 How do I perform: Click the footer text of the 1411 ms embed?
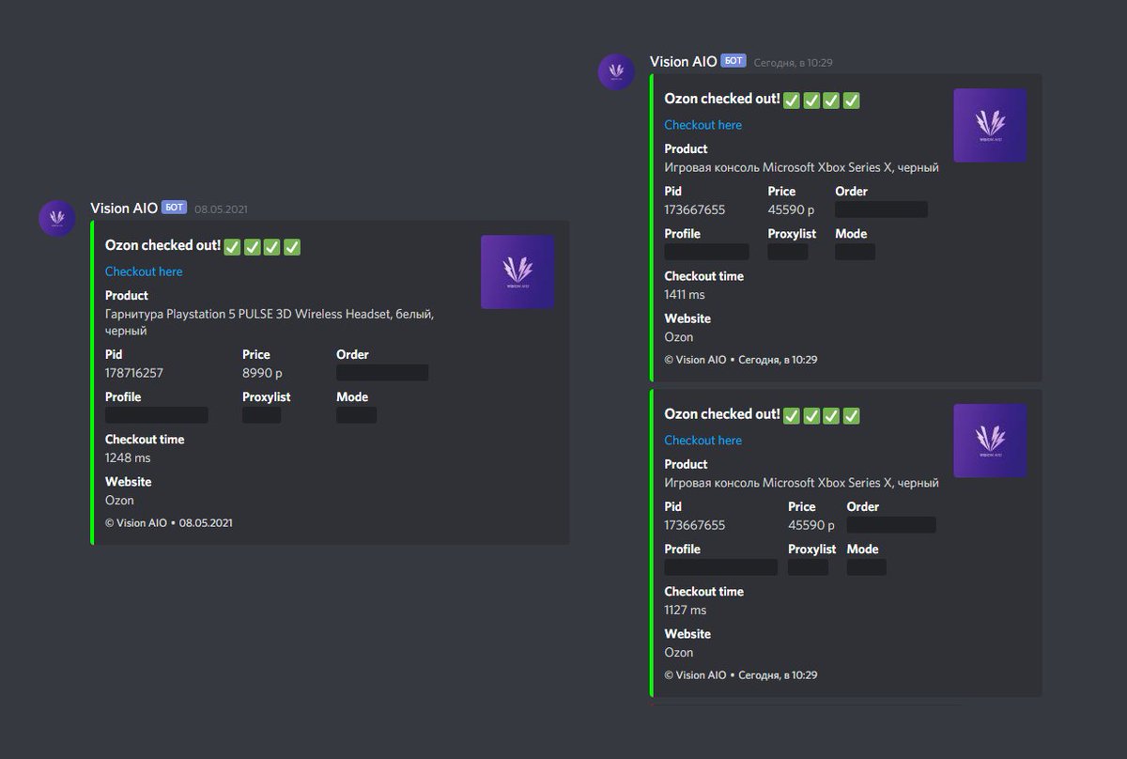point(741,360)
